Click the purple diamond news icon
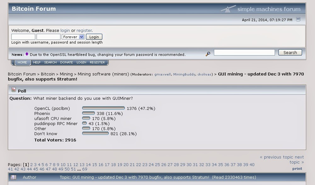This screenshot has height=185, width=315. click(x=27, y=54)
